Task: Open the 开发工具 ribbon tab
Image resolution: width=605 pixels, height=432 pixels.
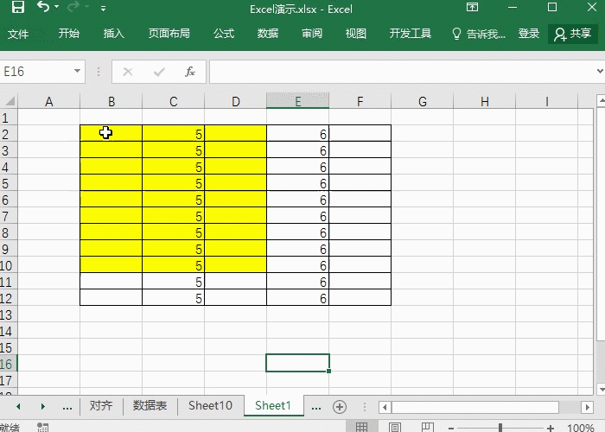Action: (x=411, y=34)
